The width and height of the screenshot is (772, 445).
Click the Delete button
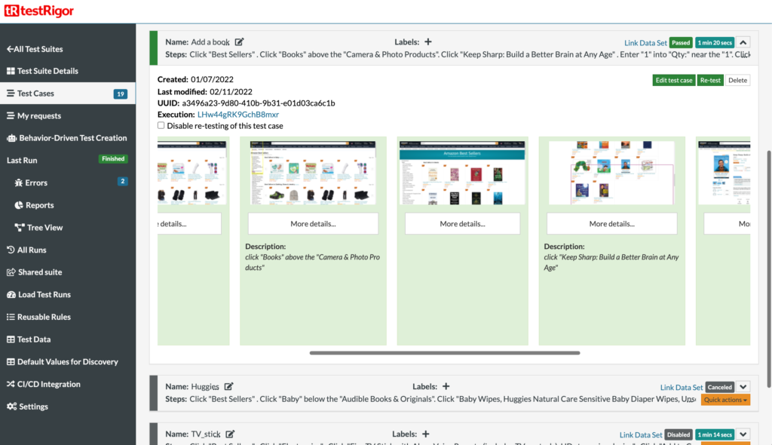tap(737, 81)
